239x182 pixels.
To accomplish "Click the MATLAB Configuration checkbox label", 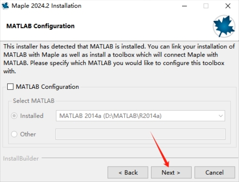I will 47,87.
